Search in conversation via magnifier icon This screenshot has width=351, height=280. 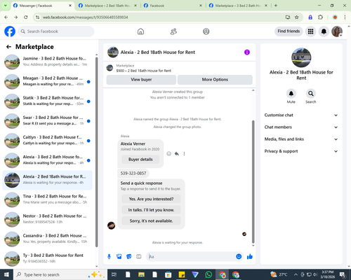coord(311,94)
